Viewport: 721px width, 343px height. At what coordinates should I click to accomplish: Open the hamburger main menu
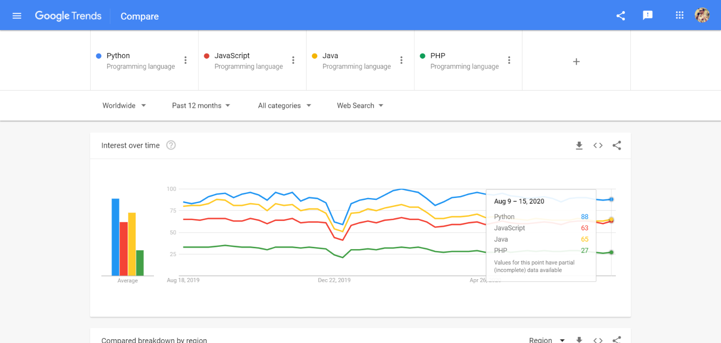click(17, 15)
